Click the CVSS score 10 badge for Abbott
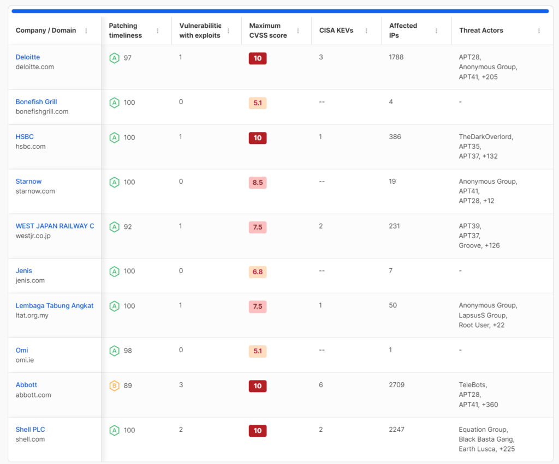The height and width of the screenshot is (464, 559). [x=258, y=386]
